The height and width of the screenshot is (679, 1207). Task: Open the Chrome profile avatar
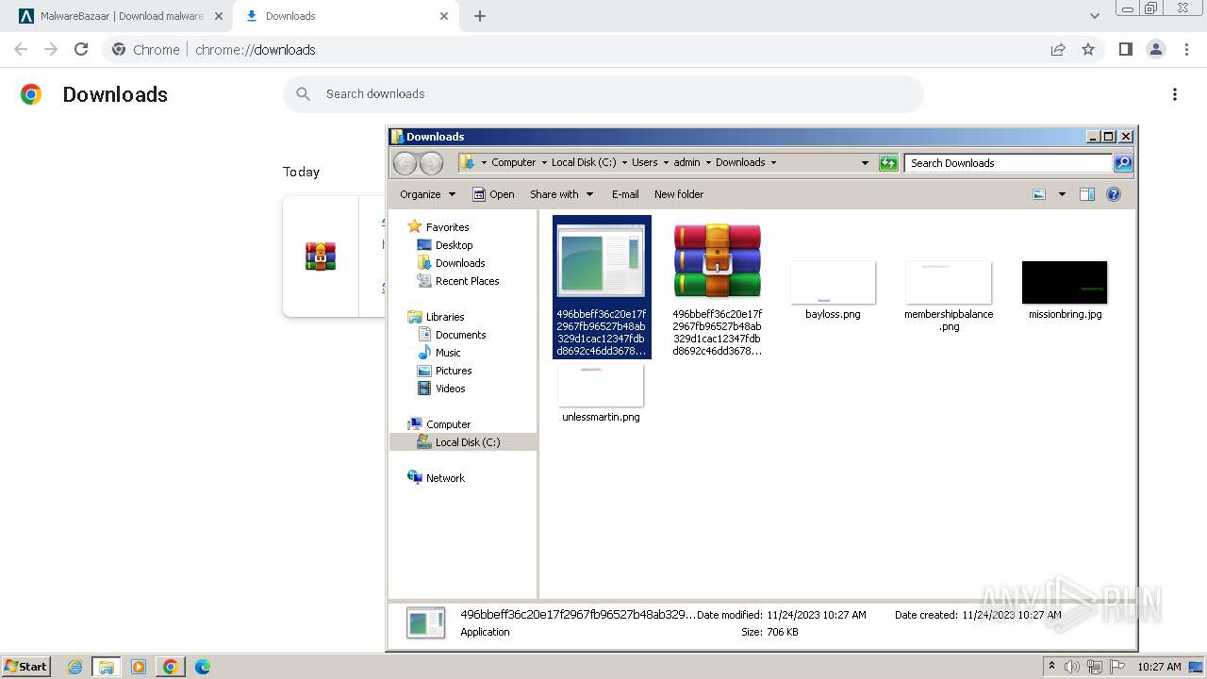click(x=1156, y=49)
